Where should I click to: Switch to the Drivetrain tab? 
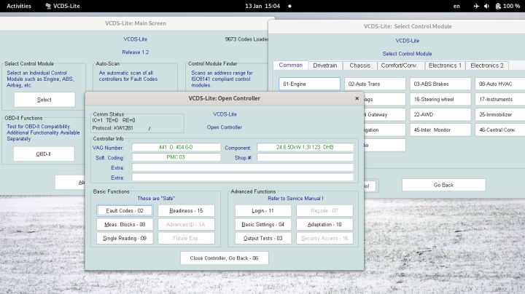pyautogui.click(x=325, y=65)
